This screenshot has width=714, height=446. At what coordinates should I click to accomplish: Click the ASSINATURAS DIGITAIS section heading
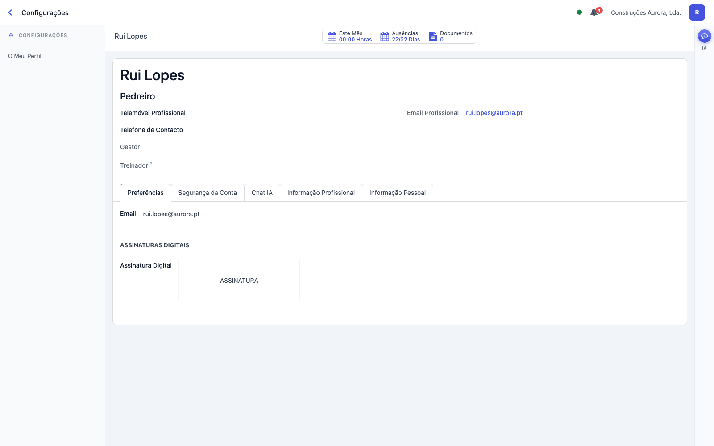[154, 245]
